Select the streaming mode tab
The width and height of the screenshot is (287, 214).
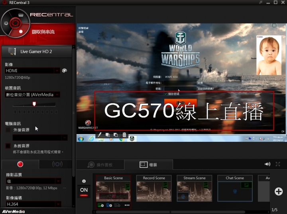coord(57,164)
